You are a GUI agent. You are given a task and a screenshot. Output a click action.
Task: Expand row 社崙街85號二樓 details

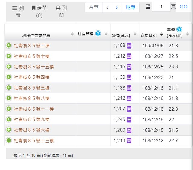[x=9, y=46]
